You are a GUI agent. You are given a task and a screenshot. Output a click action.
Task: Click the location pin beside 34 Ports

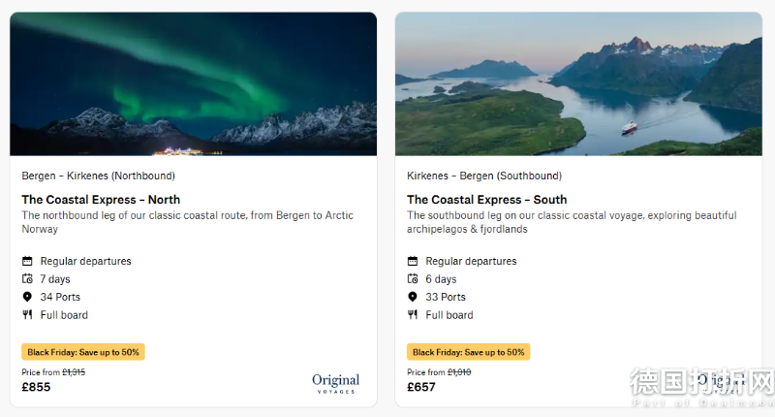[27, 297]
